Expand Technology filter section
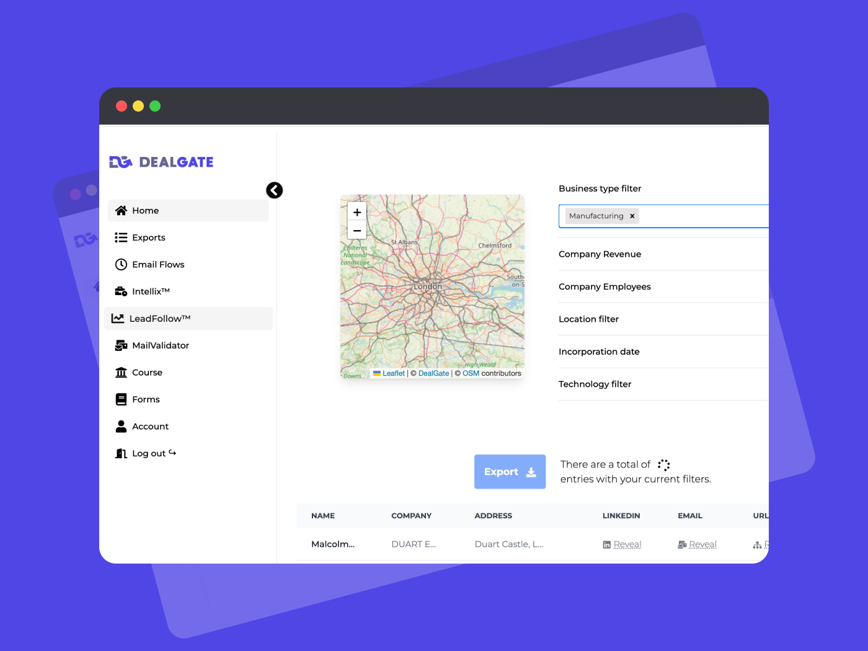 tap(663, 384)
